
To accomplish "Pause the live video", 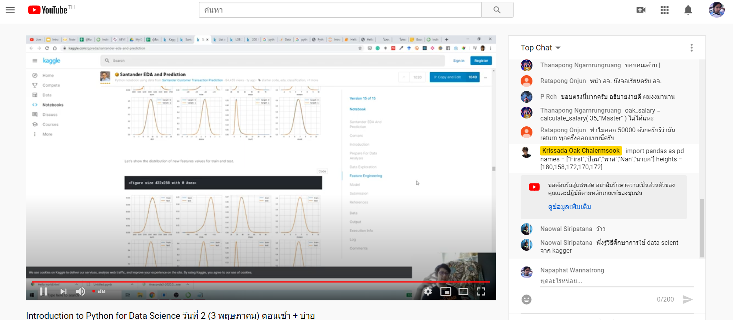I will [44, 291].
